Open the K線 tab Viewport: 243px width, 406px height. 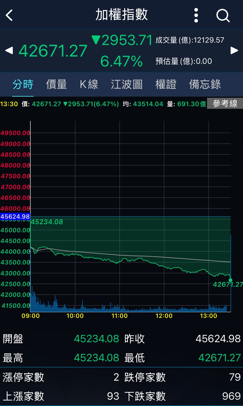coord(89,84)
